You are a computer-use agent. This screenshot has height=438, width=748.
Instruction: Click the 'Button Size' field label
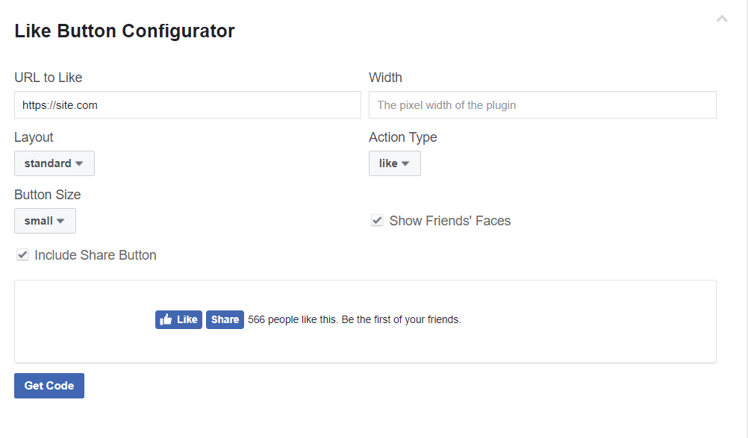pos(47,195)
